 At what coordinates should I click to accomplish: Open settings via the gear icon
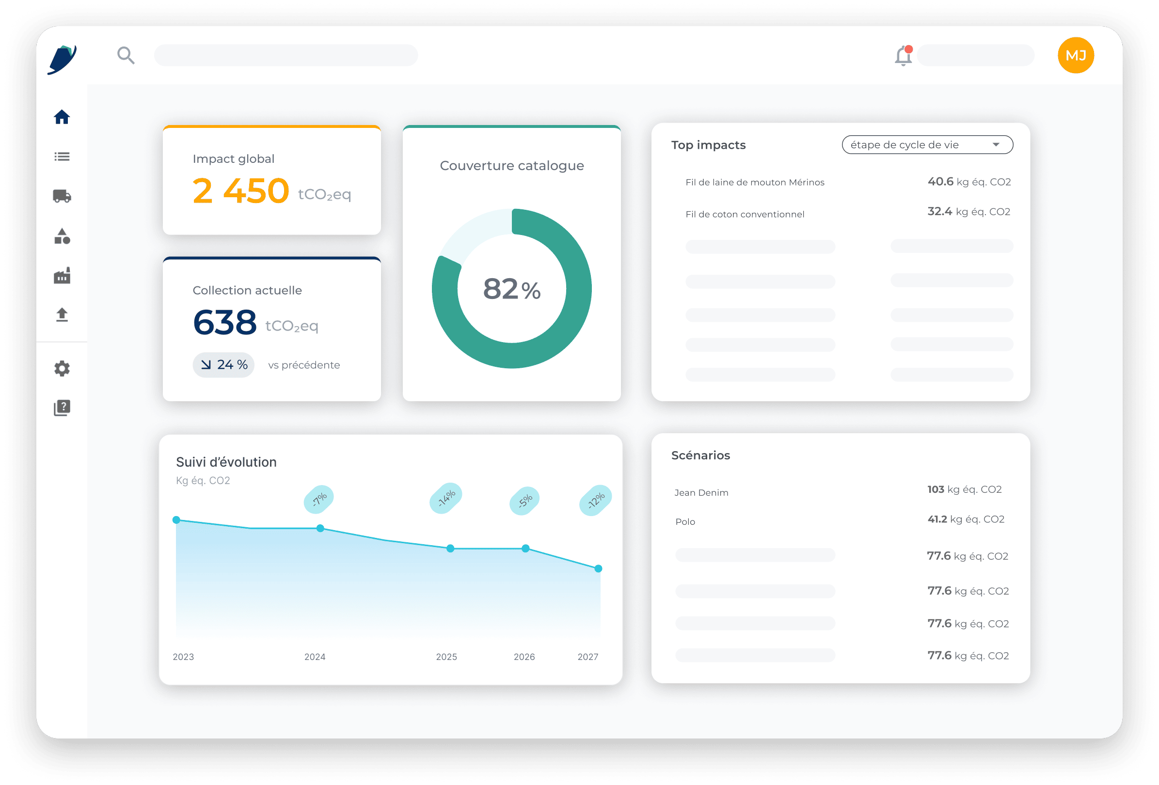[62, 368]
